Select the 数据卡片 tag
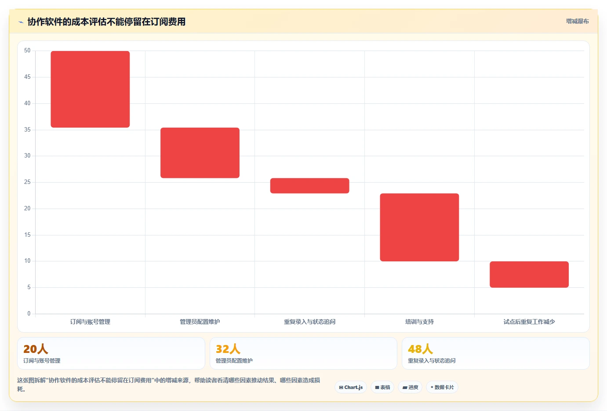This screenshot has width=607, height=411. click(x=442, y=387)
